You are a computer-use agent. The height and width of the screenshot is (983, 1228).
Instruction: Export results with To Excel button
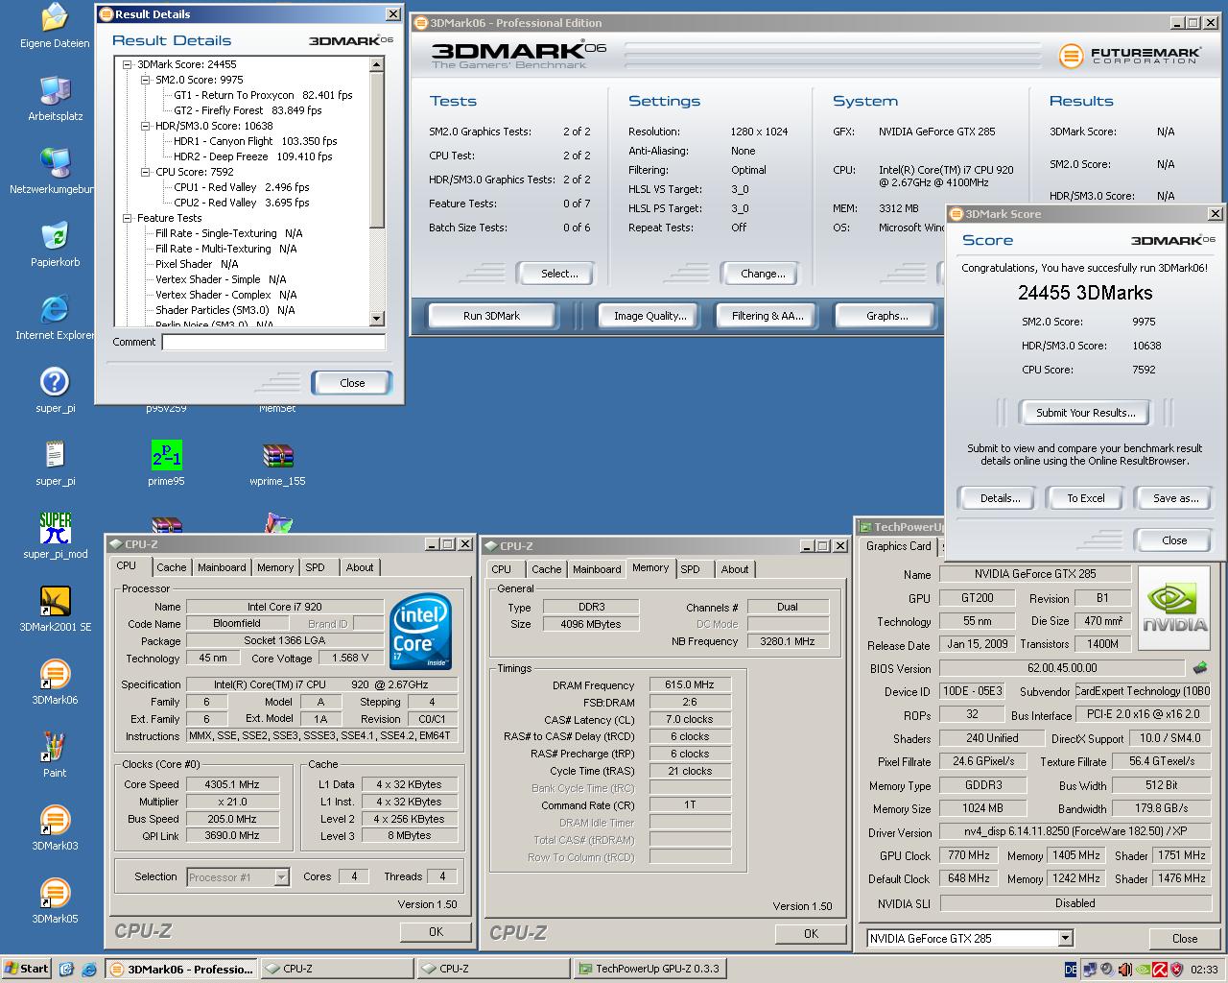pos(1086,498)
